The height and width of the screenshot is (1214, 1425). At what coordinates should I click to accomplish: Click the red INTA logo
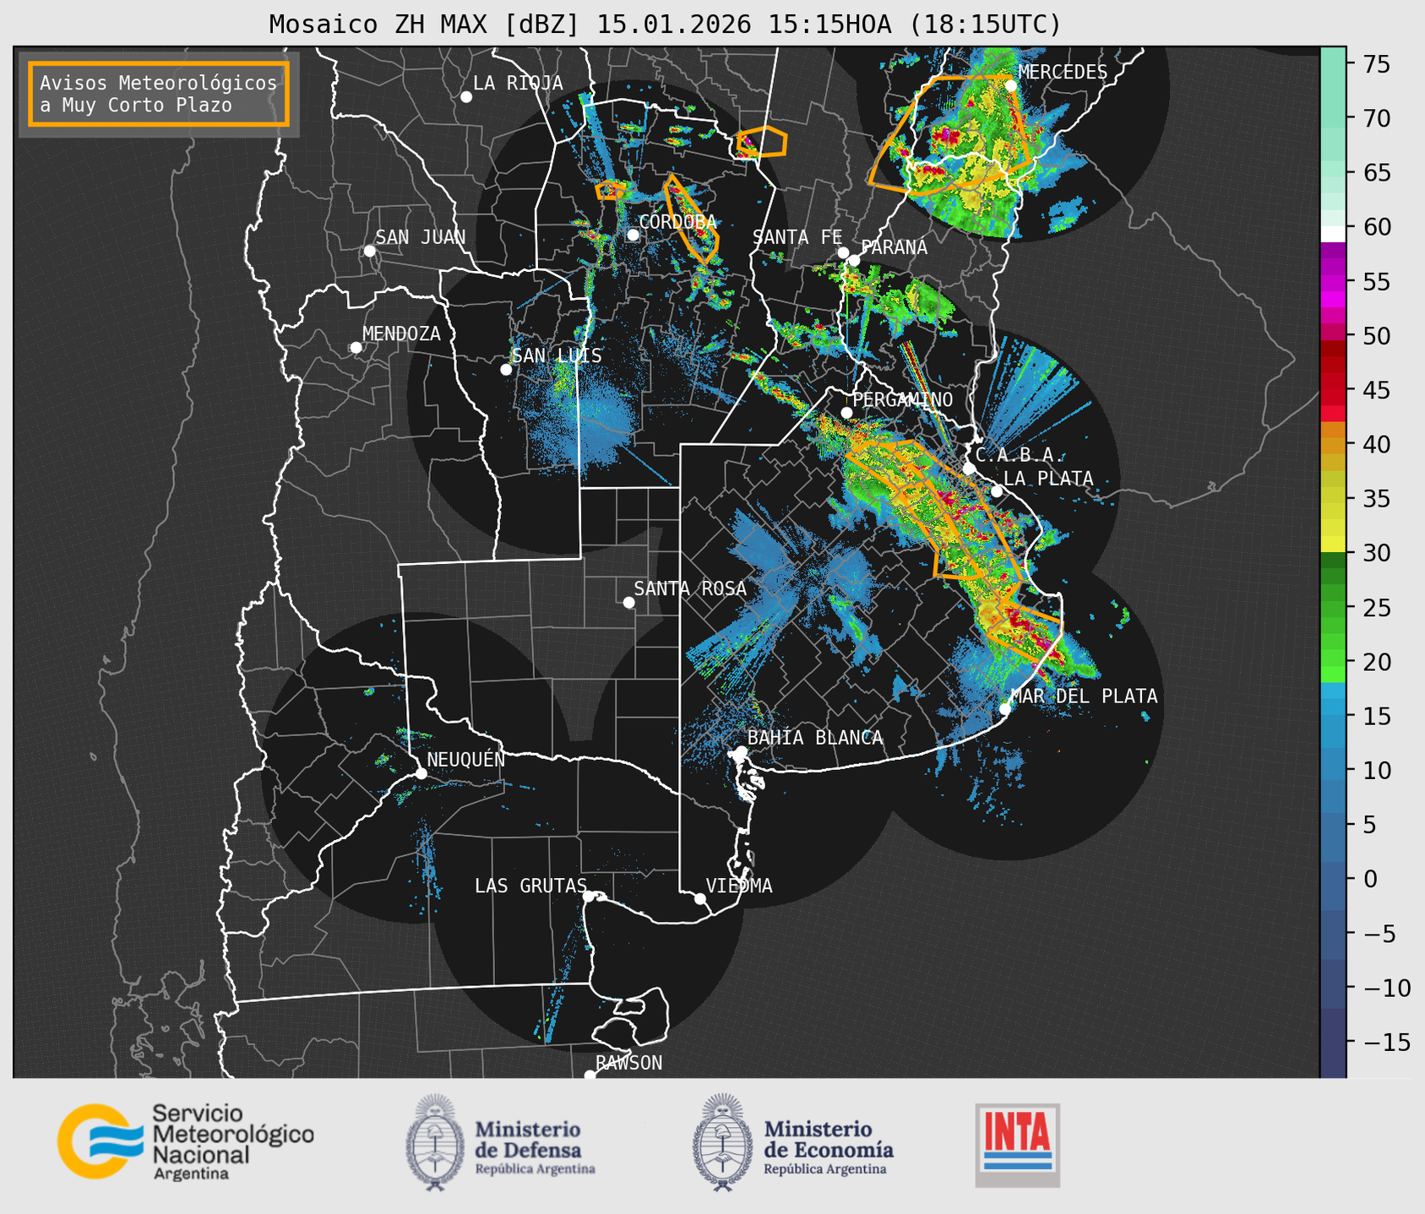[1017, 1145]
